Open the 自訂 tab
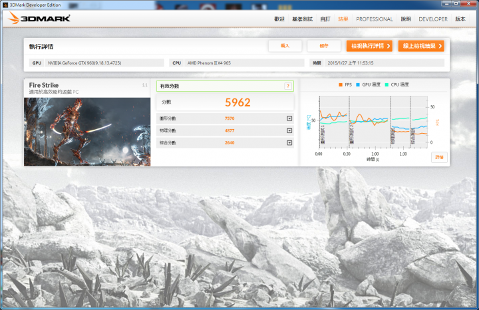This screenshot has width=479, height=310. coord(325,19)
